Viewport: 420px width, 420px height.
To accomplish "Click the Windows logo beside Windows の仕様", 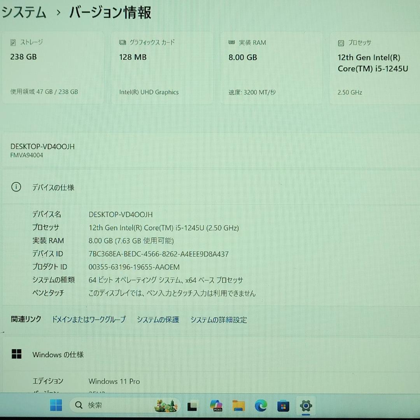I will [16, 354].
